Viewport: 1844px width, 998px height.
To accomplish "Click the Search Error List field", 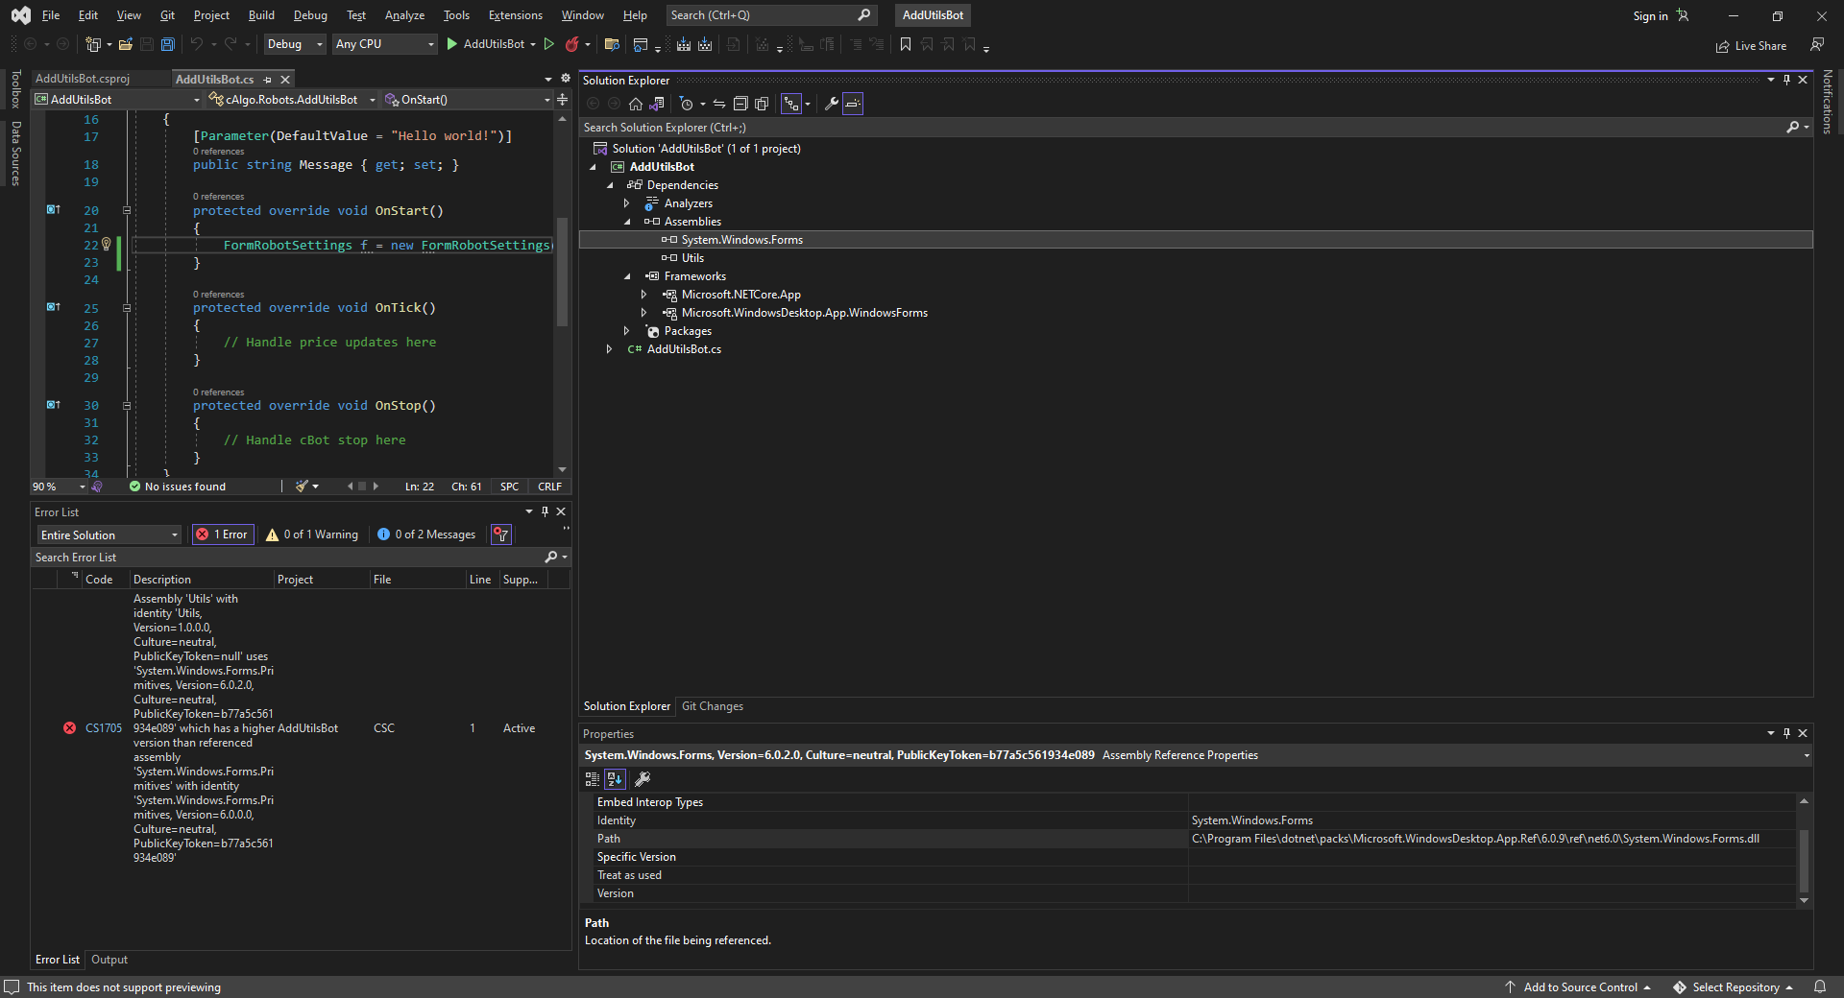I will [x=287, y=558].
